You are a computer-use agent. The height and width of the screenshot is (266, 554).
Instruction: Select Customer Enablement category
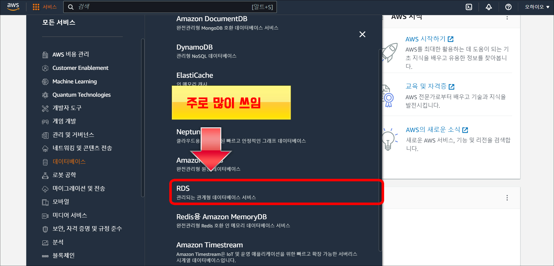[x=80, y=68]
